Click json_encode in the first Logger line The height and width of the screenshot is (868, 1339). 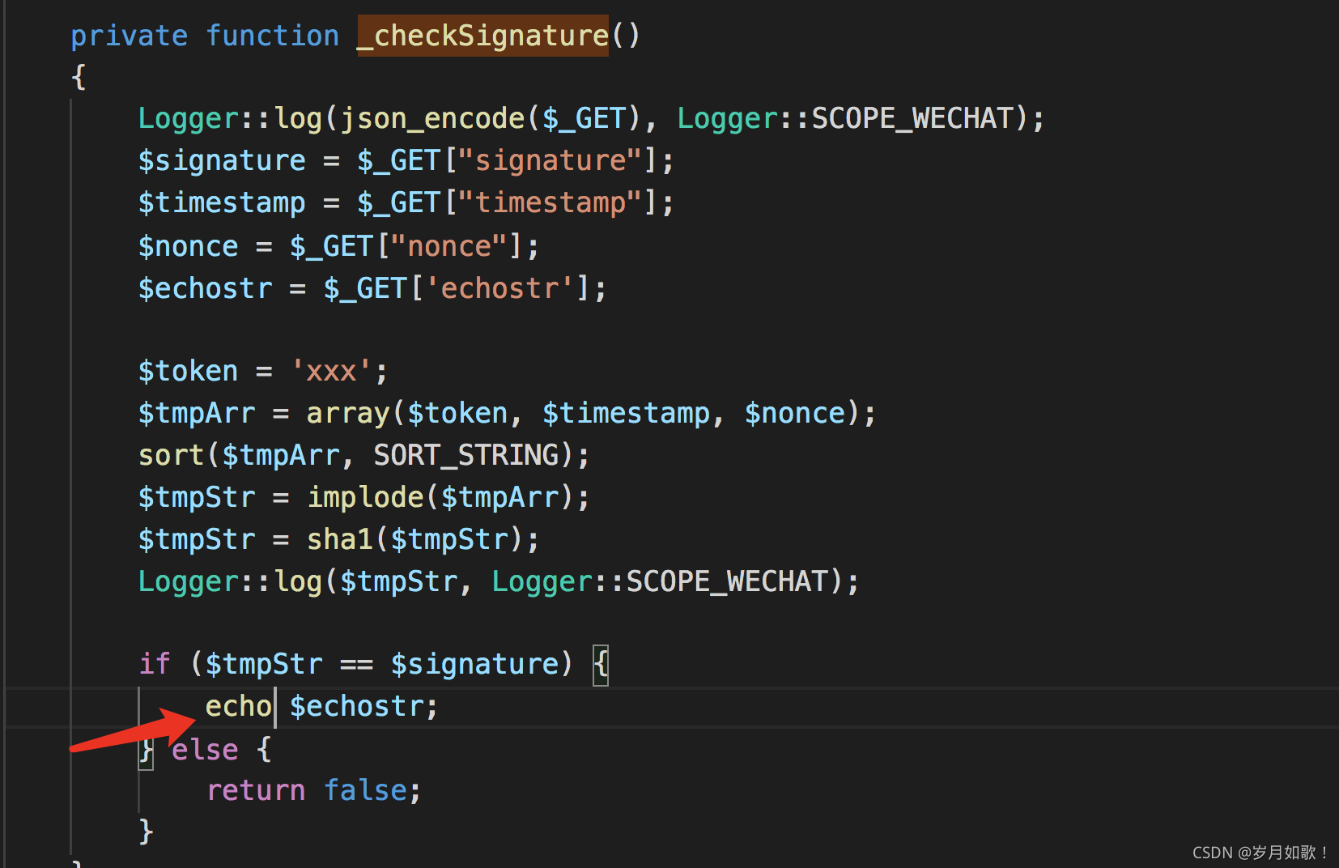click(x=432, y=118)
